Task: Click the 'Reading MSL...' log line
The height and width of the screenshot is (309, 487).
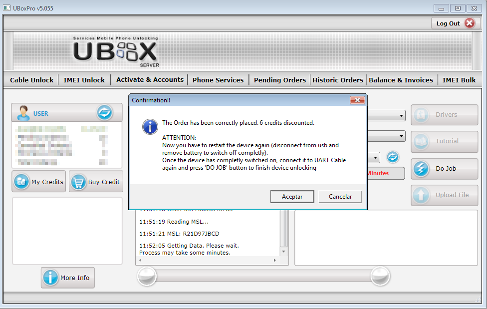Action: tap(174, 222)
